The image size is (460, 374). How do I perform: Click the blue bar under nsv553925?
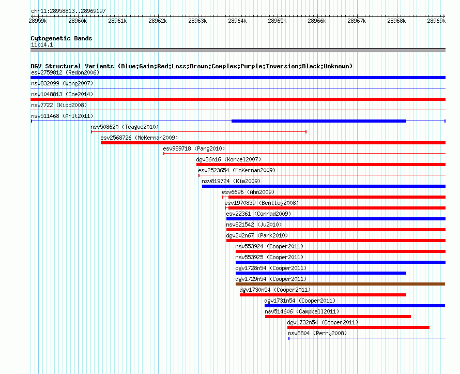[341, 262]
